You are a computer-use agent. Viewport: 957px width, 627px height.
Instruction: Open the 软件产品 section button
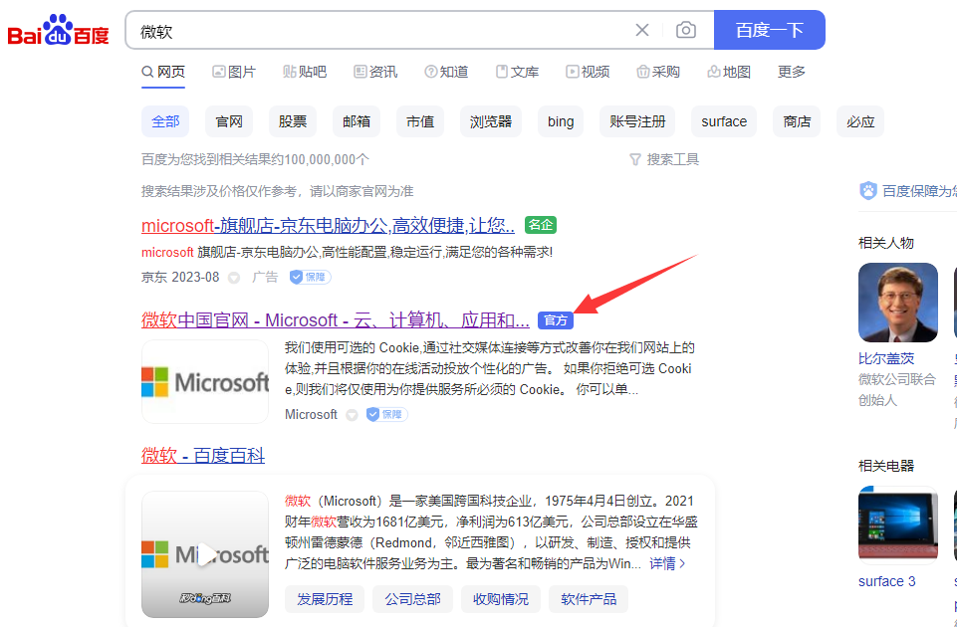click(589, 599)
